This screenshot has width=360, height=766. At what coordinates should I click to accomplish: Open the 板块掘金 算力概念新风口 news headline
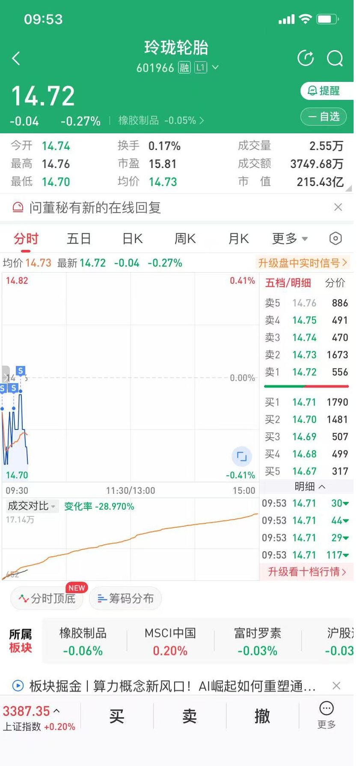tap(173, 686)
